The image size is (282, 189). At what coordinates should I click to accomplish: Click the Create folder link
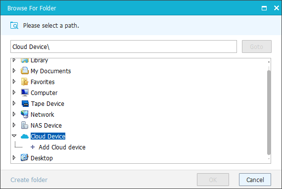pos(29,180)
